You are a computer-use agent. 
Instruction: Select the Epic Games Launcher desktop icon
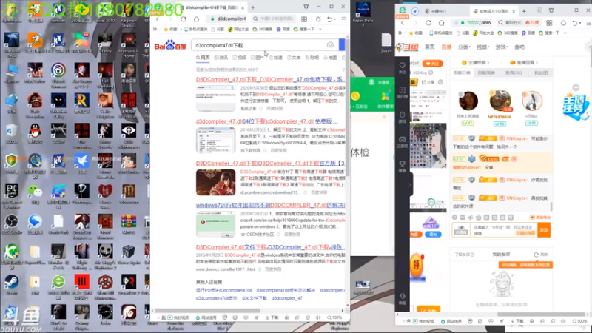pos(11,195)
